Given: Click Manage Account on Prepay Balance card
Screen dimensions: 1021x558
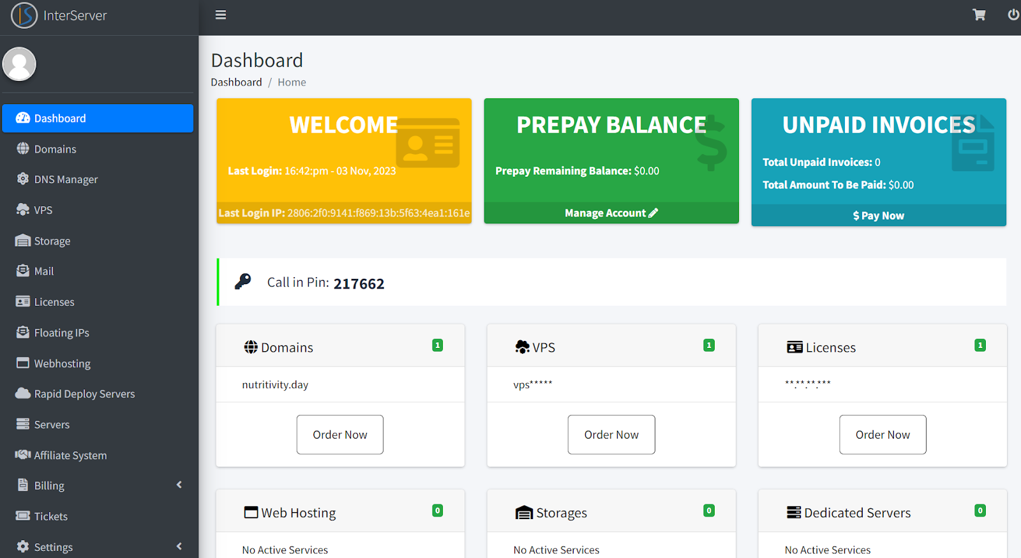Looking at the screenshot, I should point(611,213).
